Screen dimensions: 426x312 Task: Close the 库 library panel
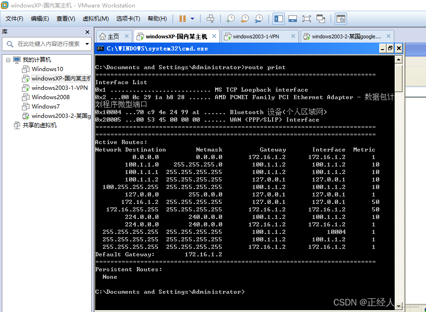87,32
